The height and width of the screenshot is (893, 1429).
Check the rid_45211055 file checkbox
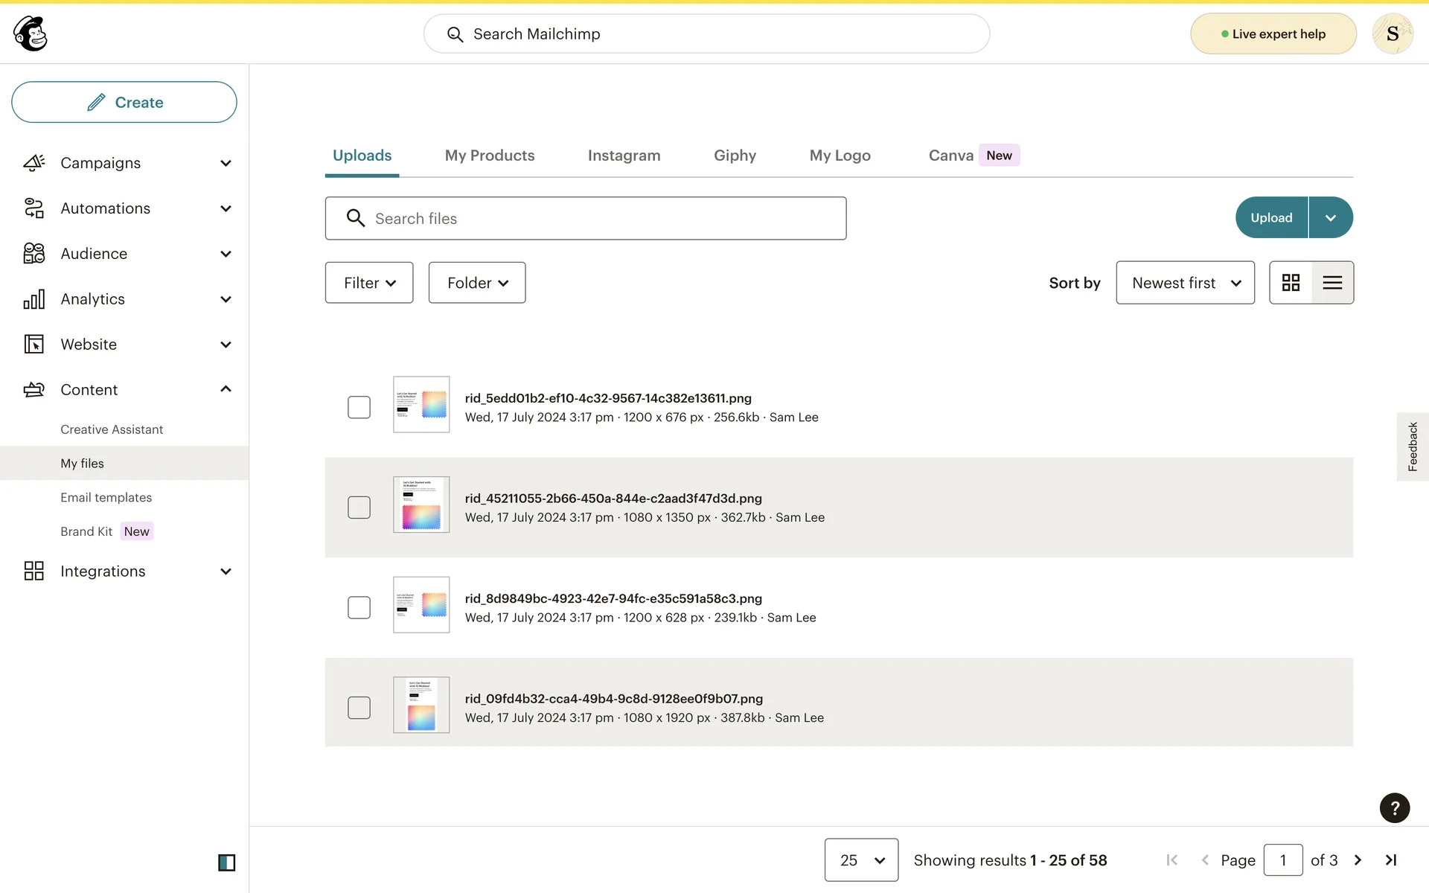tap(359, 508)
